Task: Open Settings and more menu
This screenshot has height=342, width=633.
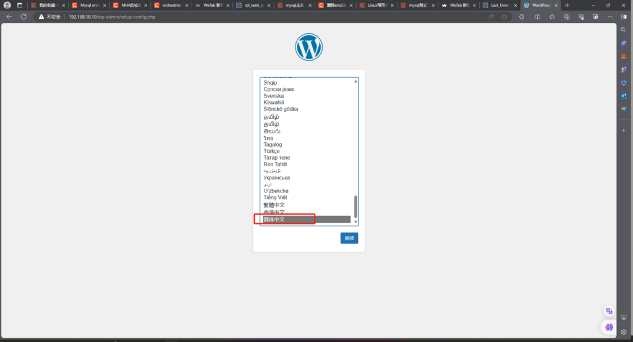Action: (x=610, y=17)
